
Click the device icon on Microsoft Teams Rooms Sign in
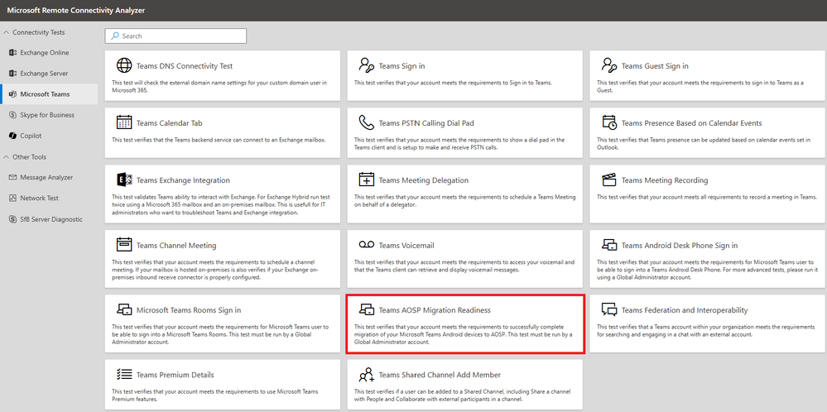[x=123, y=309]
